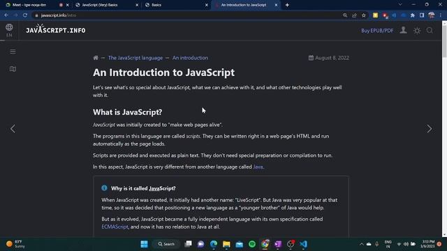This screenshot has height=251, width=447.
Task: Show hidden system tray icons chevron
Action: (x=362, y=244)
